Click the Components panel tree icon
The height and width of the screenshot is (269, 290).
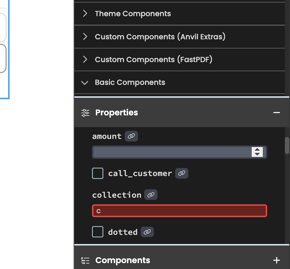[x=85, y=261]
